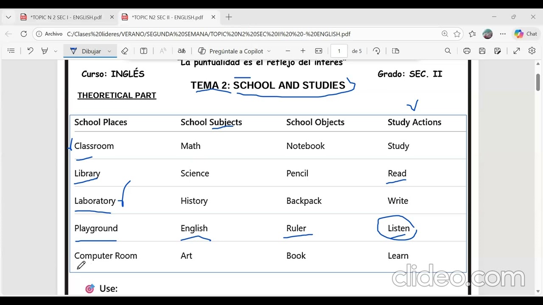Click the address bar file path

click(x=209, y=34)
